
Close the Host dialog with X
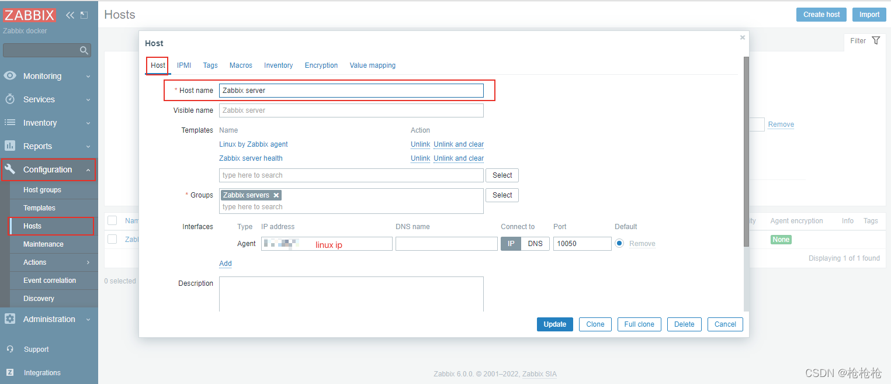(743, 37)
